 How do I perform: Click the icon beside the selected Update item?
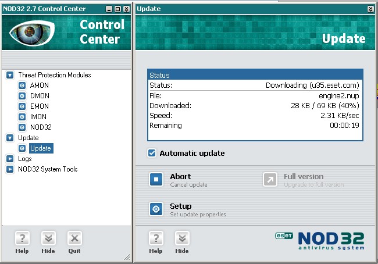(x=22, y=148)
